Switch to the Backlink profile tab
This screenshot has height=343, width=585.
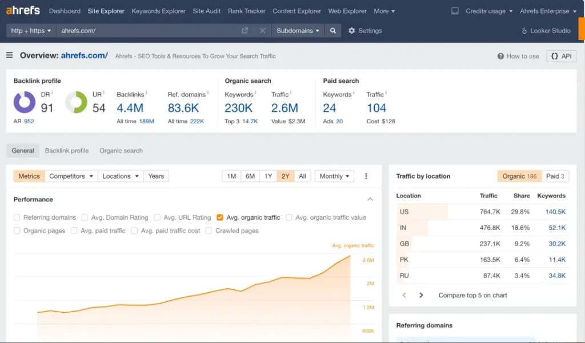(67, 151)
